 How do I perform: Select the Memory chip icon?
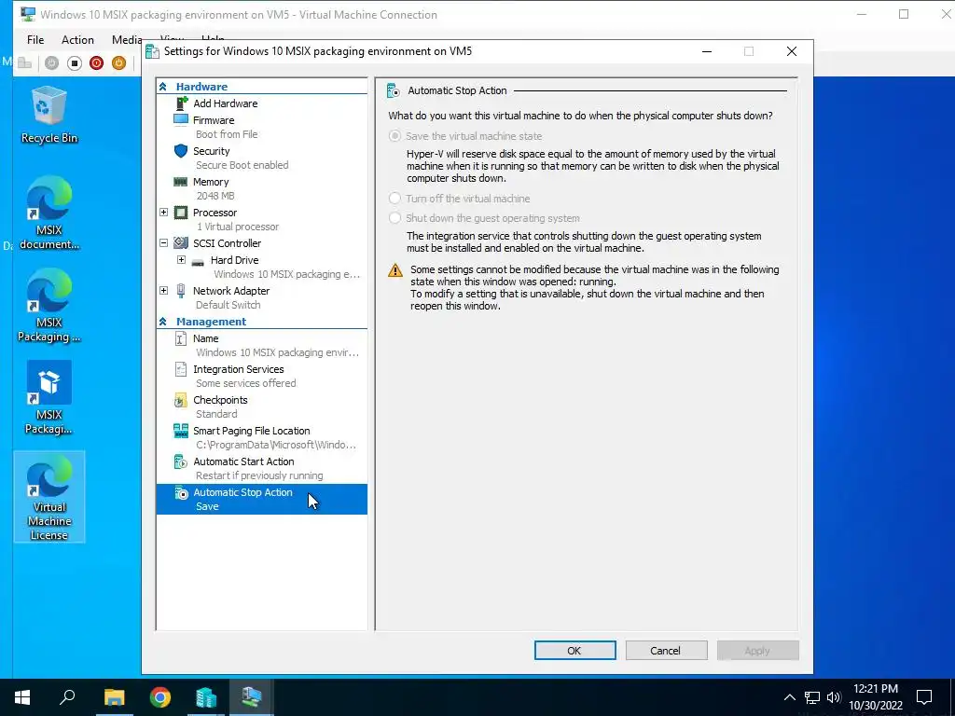point(181,182)
